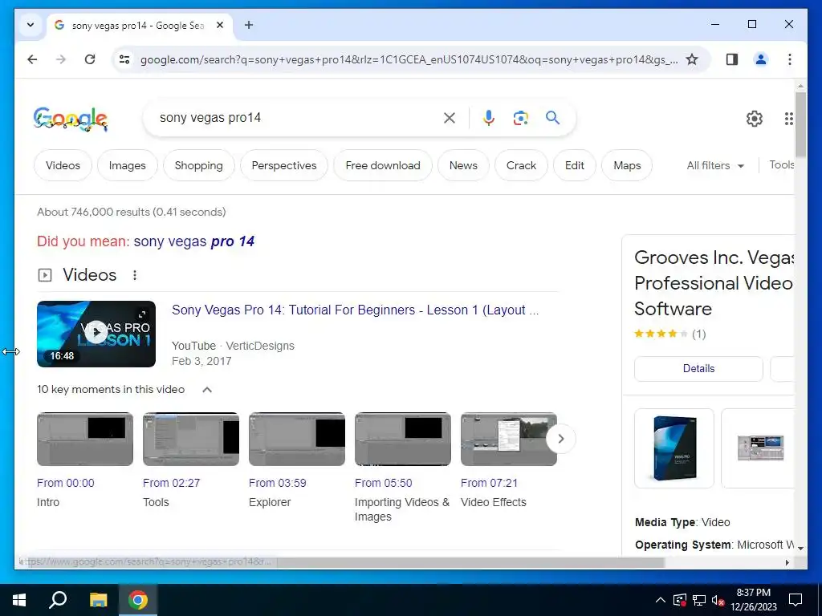Search by image with Google Lens icon
This screenshot has width=822, height=616.
[x=520, y=118]
